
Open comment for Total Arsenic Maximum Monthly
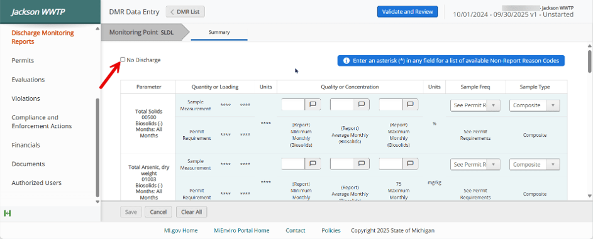(x=411, y=164)
